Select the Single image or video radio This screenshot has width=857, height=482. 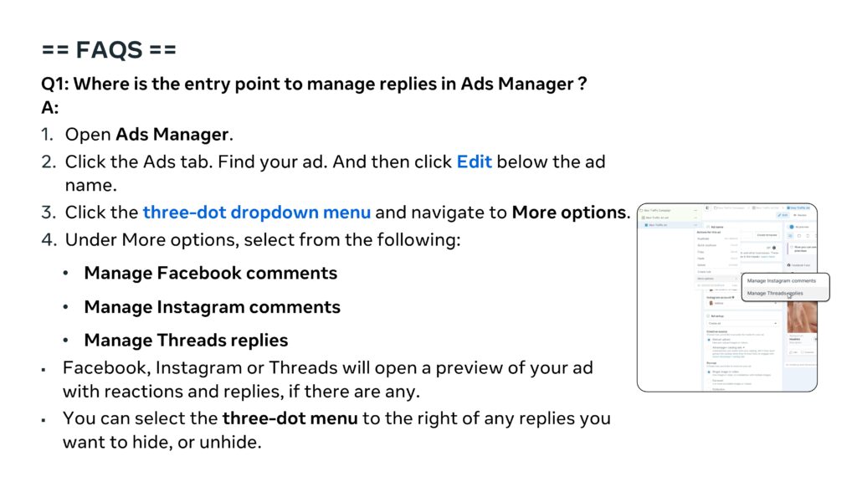711,371
